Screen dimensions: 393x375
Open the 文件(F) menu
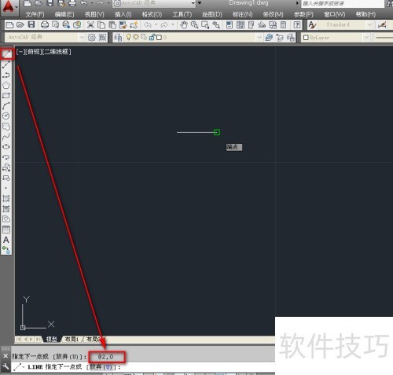[x=35, y=14]
